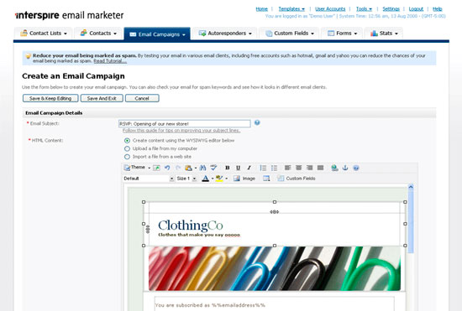Expand the paste options dropdown arrow

coord(196,168)
